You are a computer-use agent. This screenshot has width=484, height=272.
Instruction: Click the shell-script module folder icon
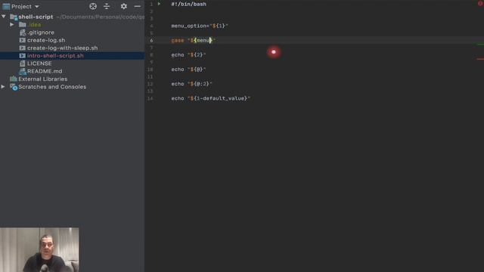(x=14, y=17)
